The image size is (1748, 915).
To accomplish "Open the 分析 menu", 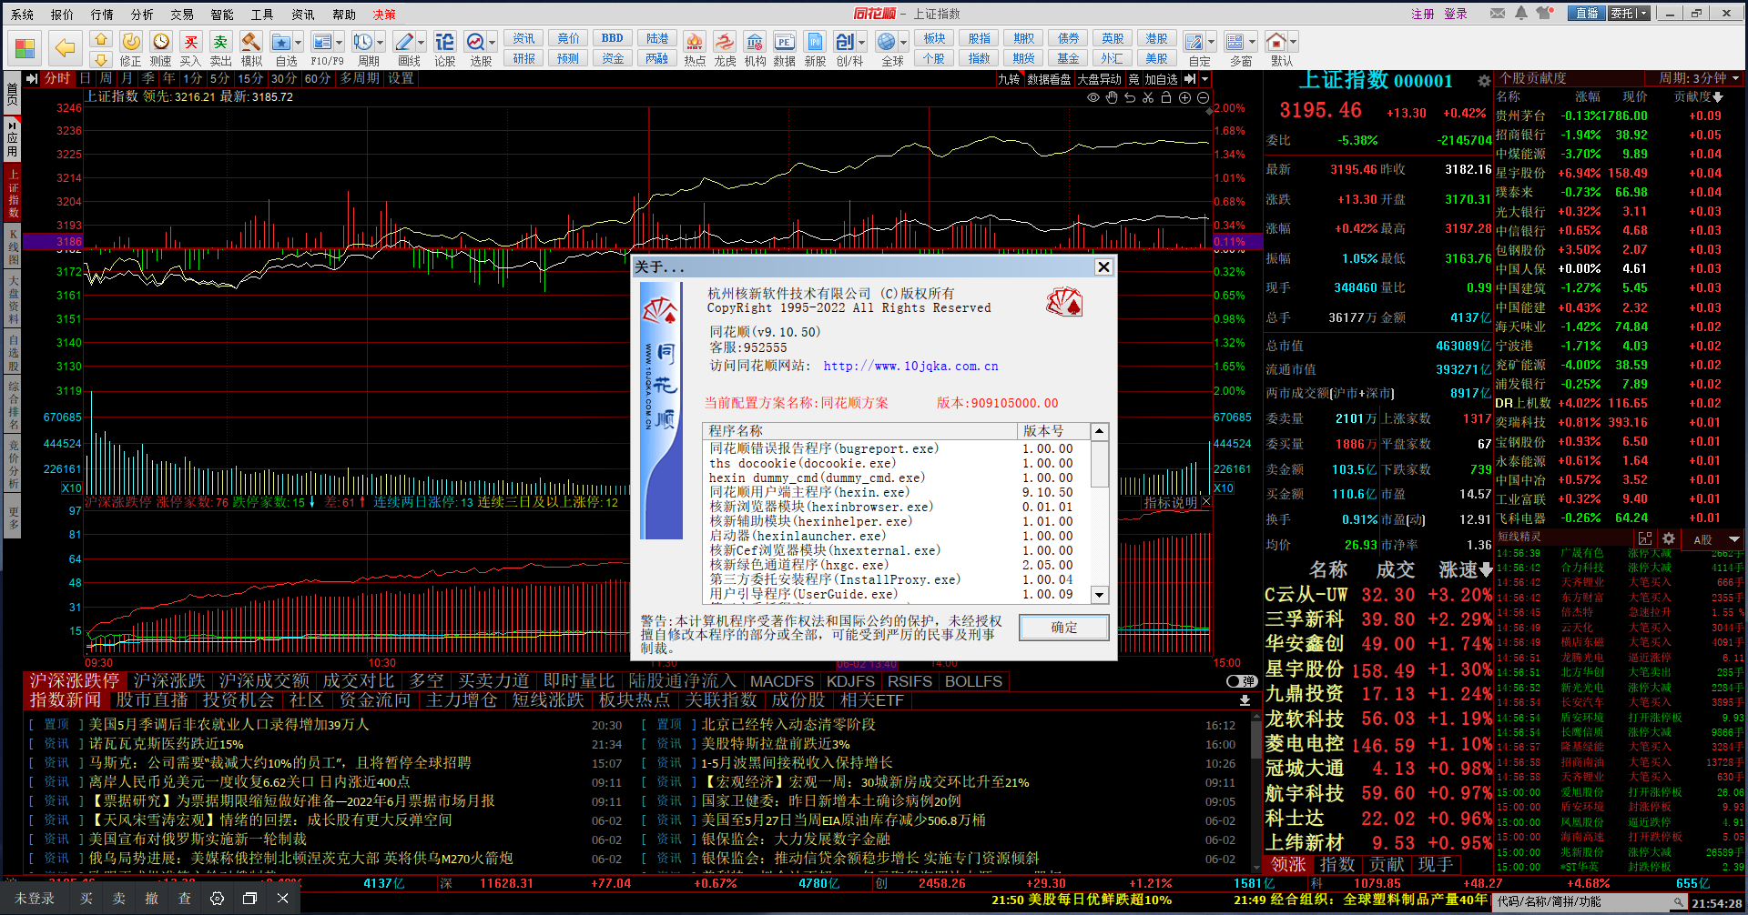I will coord(142,15).
